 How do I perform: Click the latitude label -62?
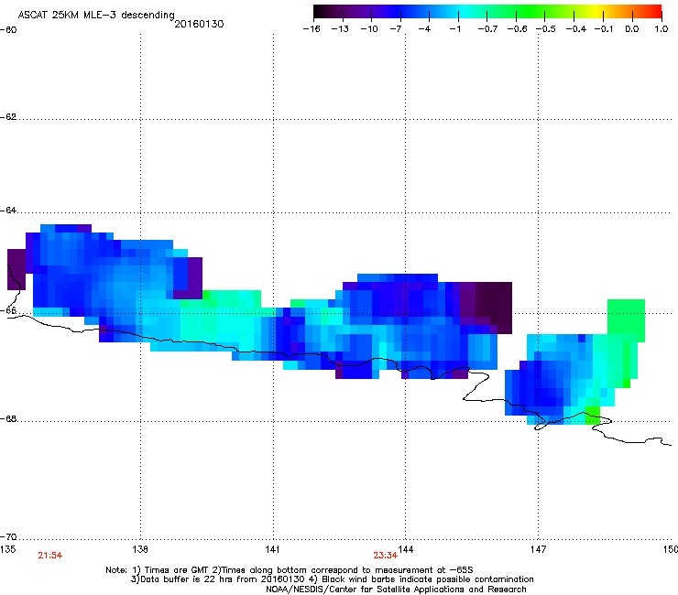[8, 117]
